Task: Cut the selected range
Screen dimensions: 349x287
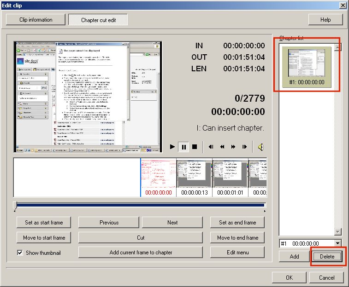Action: (x=141, y=237)
